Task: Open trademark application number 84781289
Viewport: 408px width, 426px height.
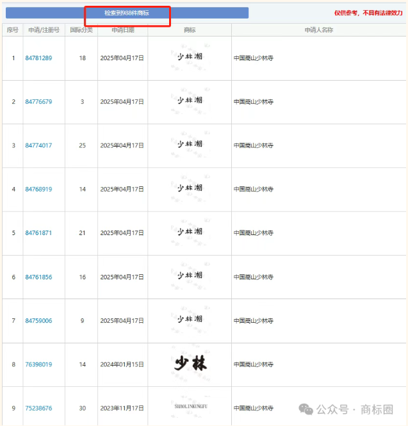Action: point(38,58)
